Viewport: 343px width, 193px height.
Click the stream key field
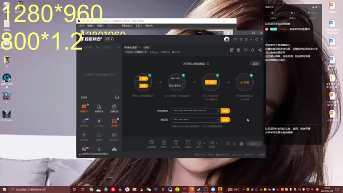196,120
